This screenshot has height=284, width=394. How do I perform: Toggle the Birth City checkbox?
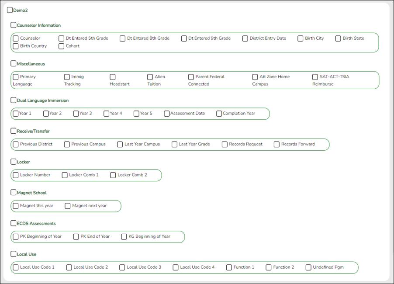tap(300, 38)
